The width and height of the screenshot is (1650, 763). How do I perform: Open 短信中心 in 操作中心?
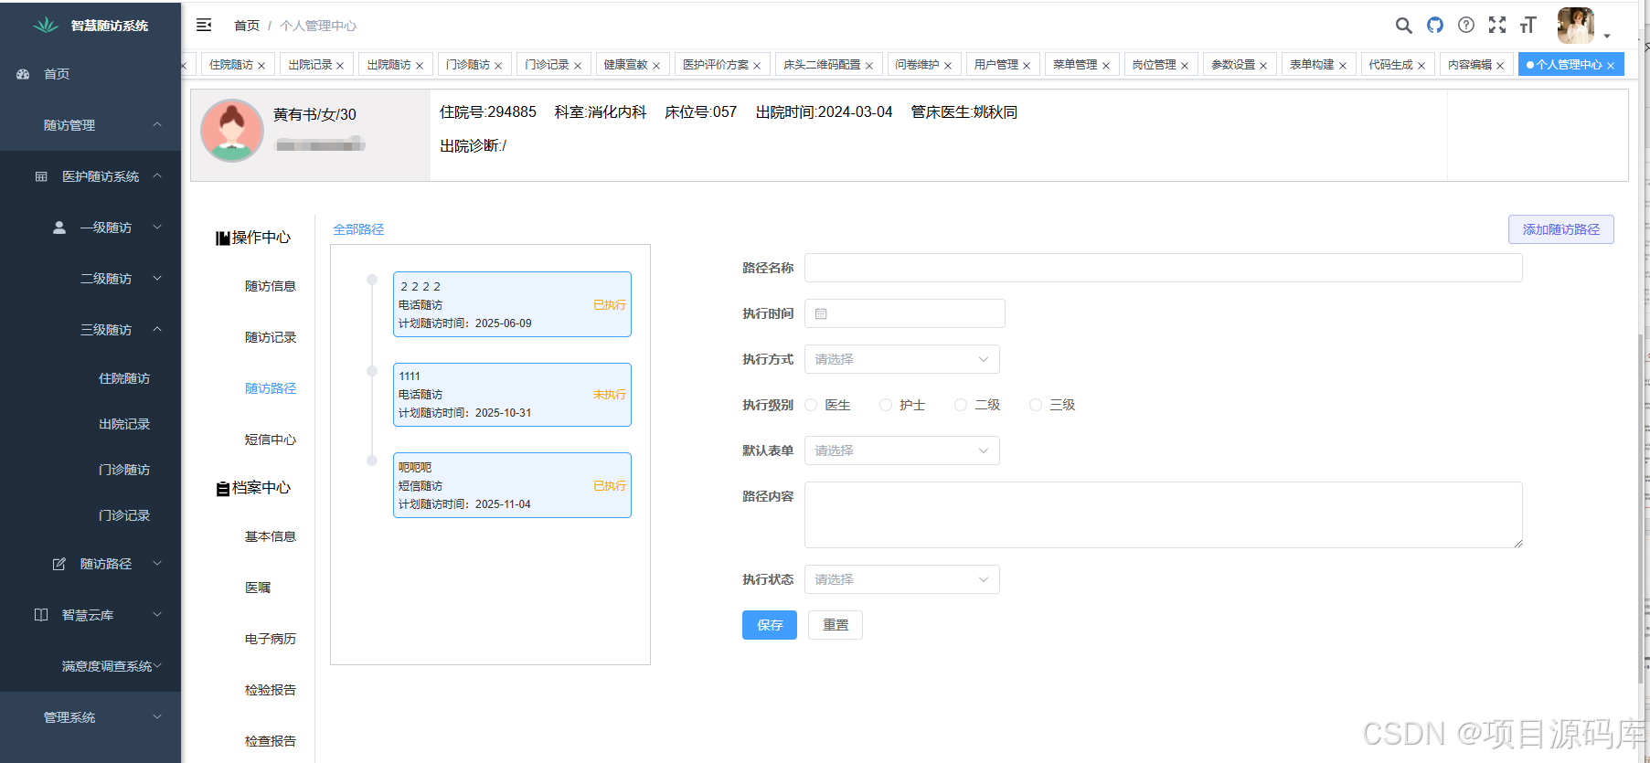271,440
